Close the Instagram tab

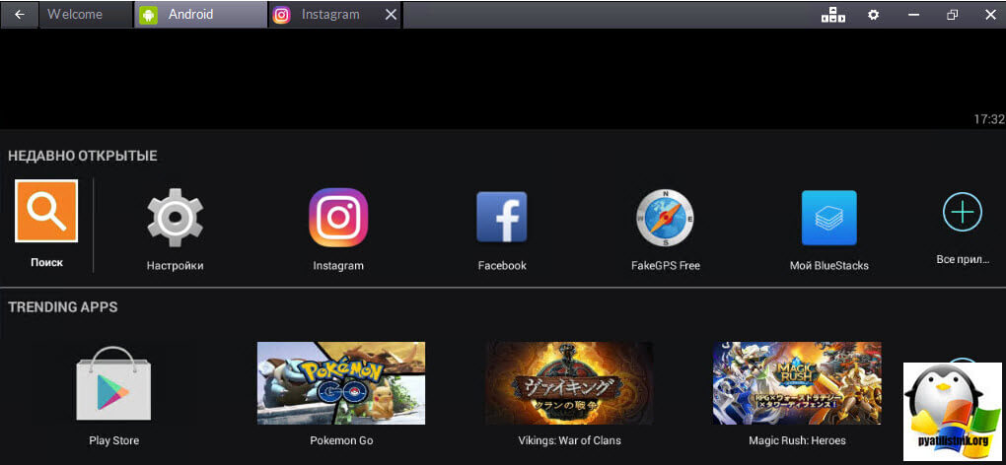pos(391,15)
